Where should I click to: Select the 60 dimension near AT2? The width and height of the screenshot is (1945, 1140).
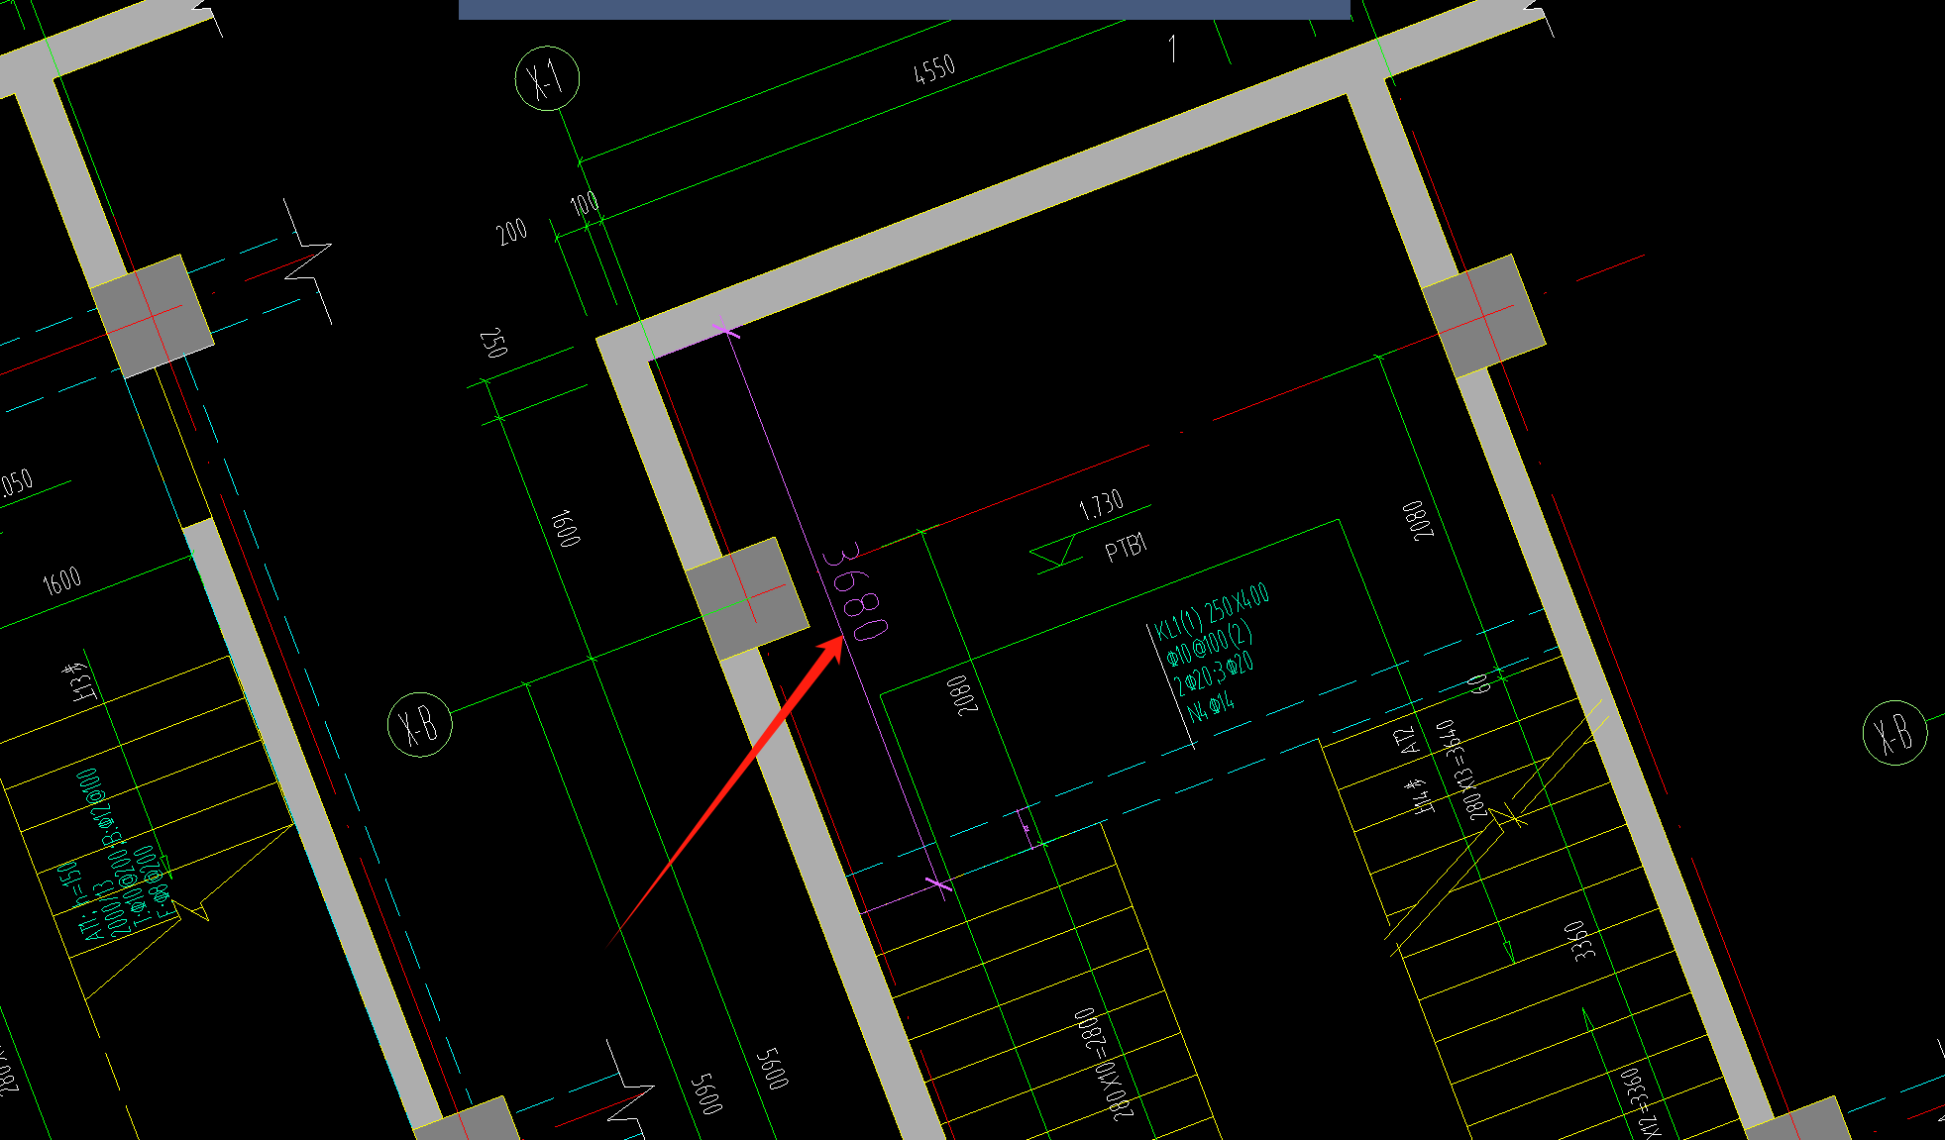1477,683
